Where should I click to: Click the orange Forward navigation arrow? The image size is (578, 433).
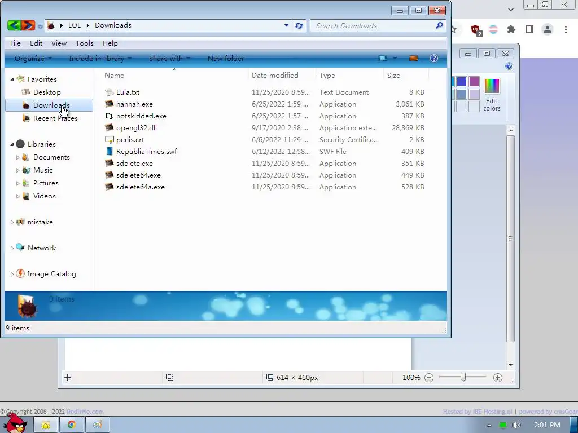(x=28, y=25)
